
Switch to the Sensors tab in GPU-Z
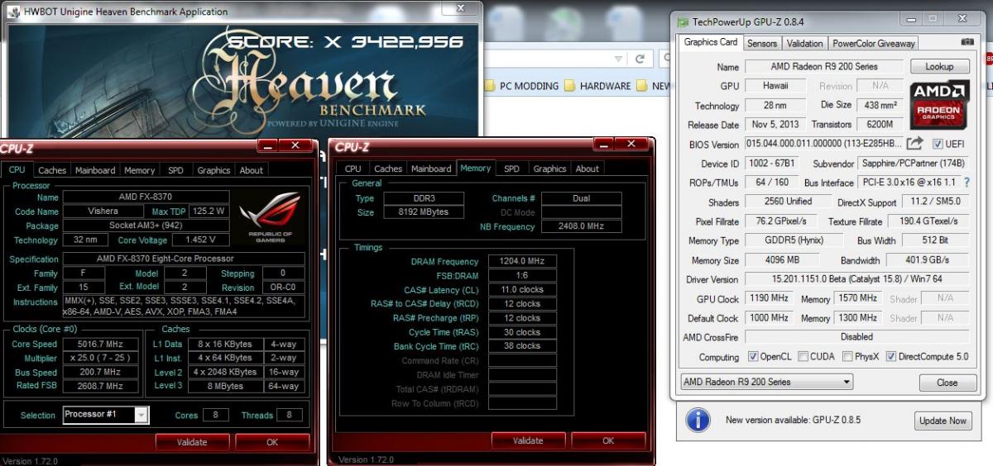click(x=762, y=43)
